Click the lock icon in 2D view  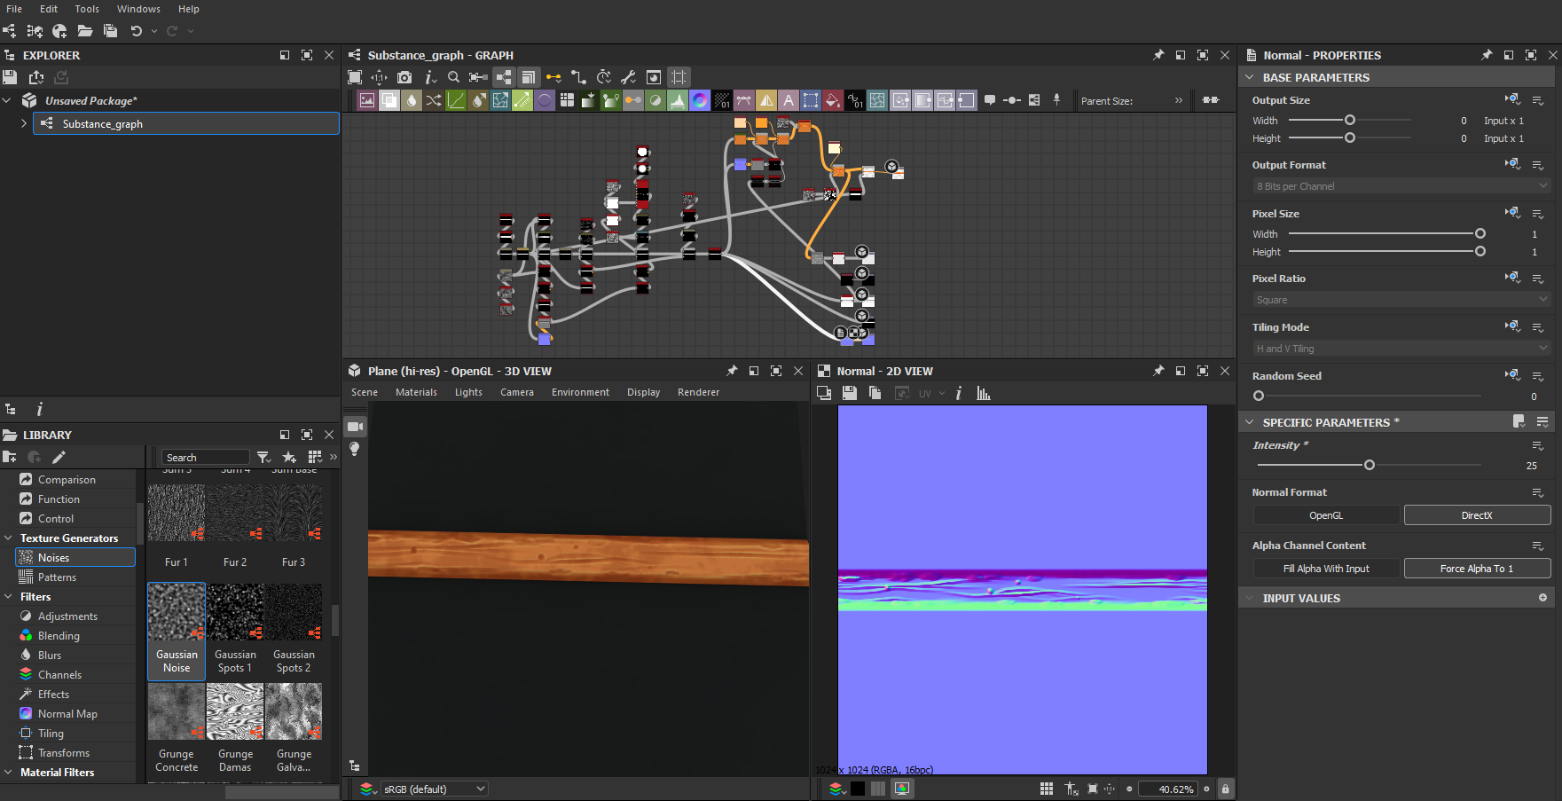(x=1225, y=789)
